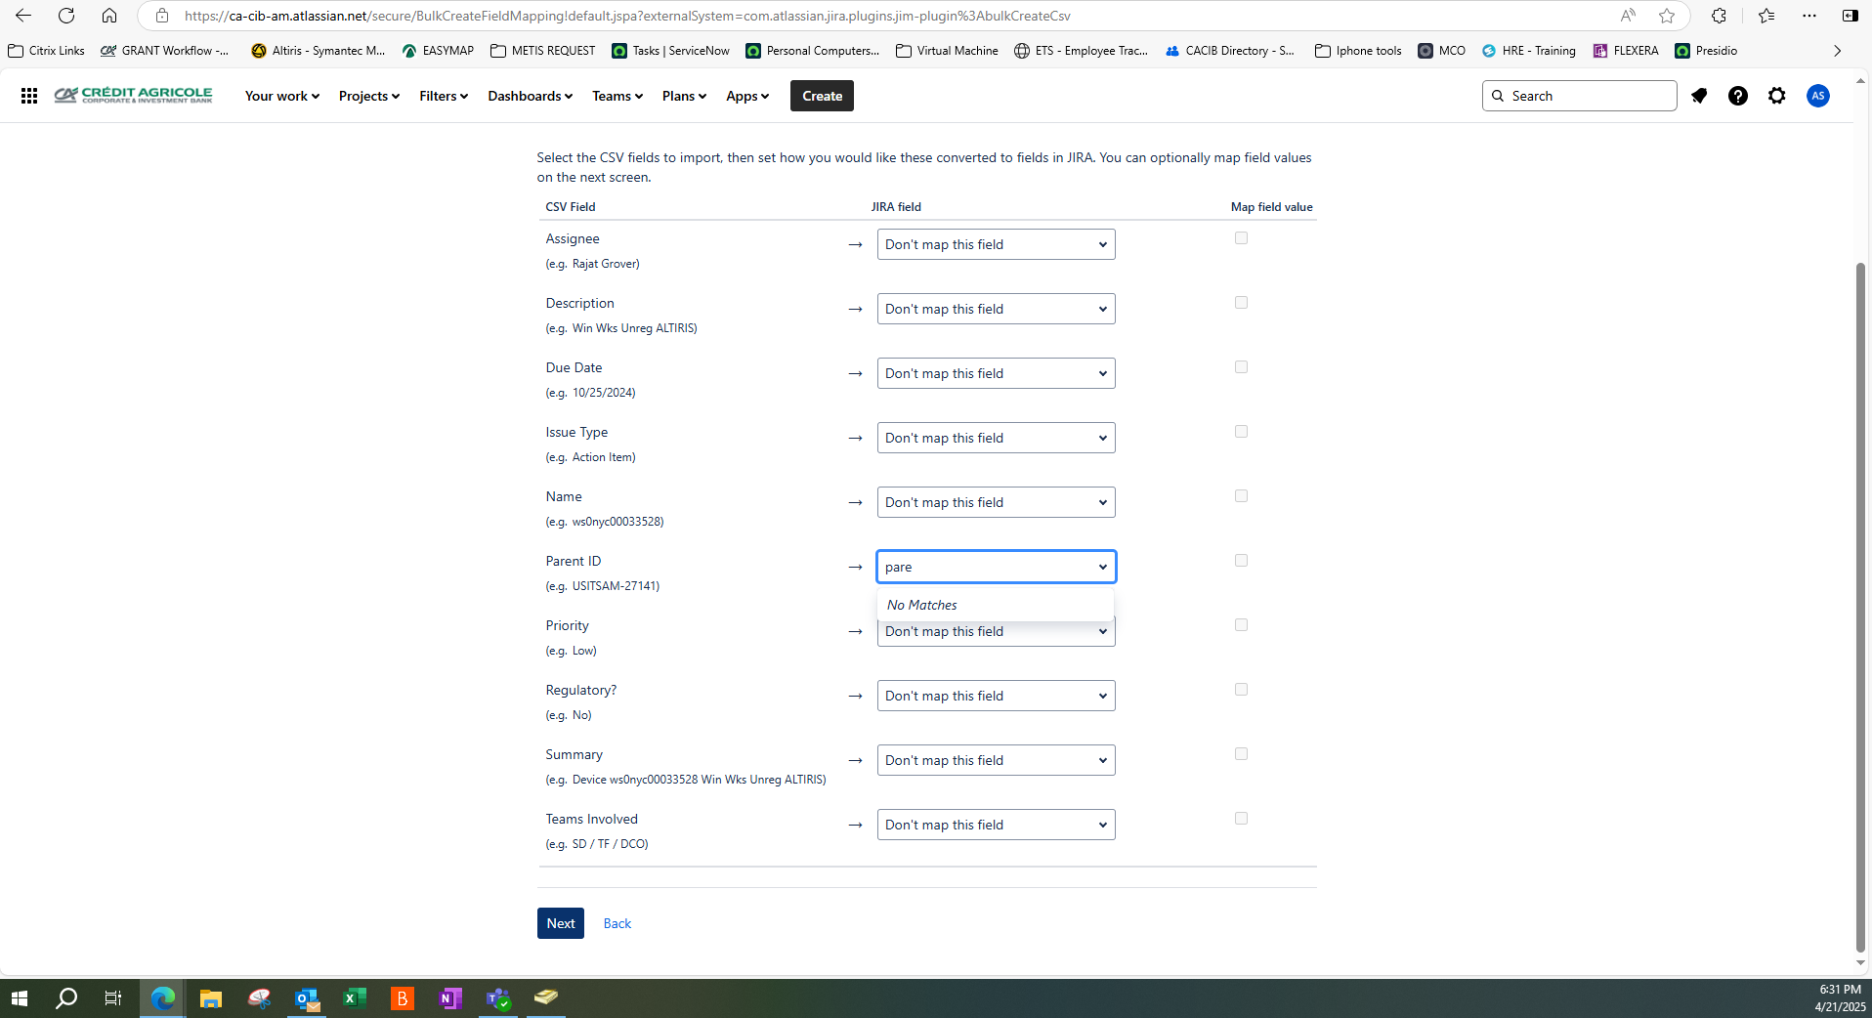Open the Dashboards menu
Screen dimensions: 1872x1018
[530, 96]
